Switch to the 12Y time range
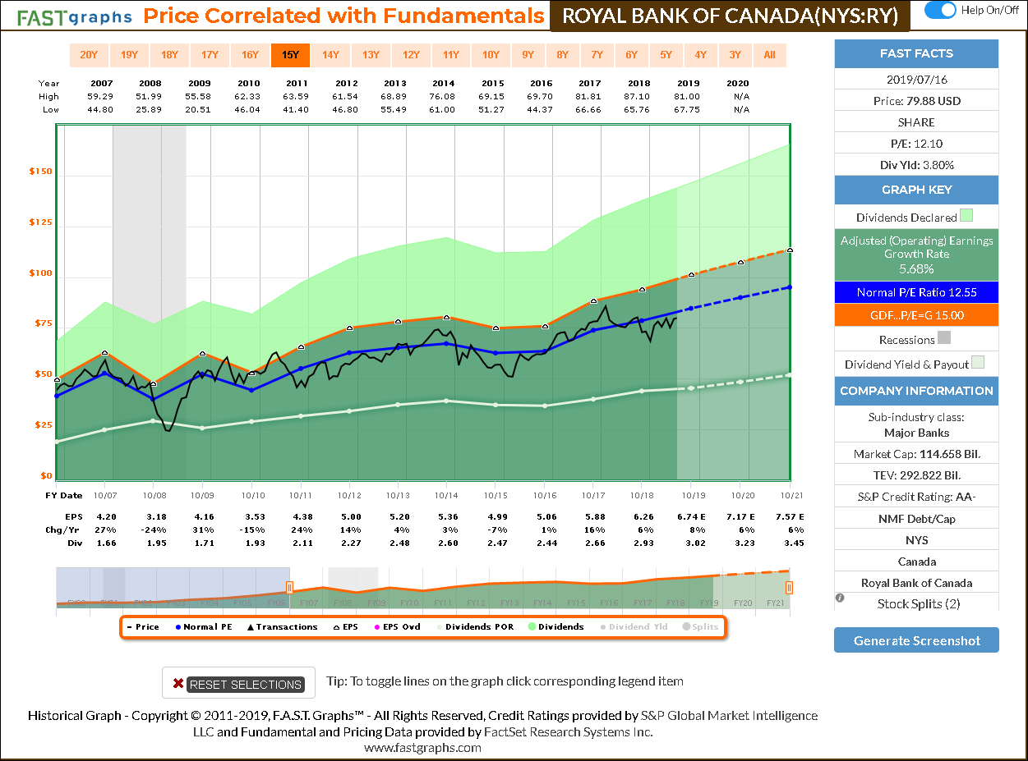This screenshot has height=761, width=1028. (411, 55)
